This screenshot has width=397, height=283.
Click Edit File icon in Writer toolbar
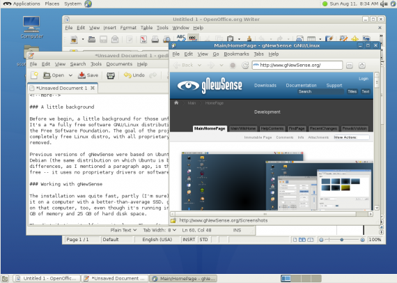pos(130,39)
